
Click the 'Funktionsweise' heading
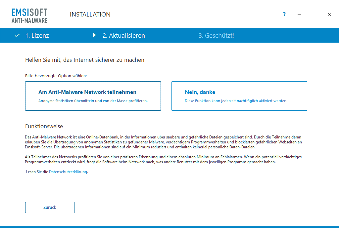[44, 126]
